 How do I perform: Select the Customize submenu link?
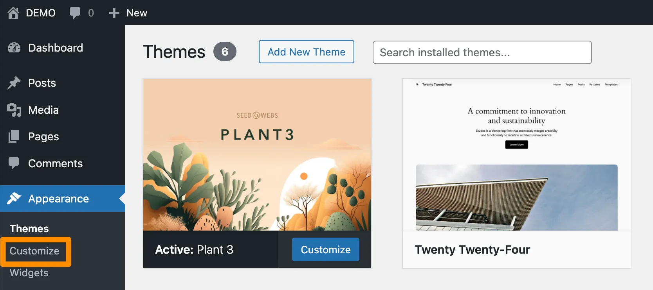coord(34,251)
